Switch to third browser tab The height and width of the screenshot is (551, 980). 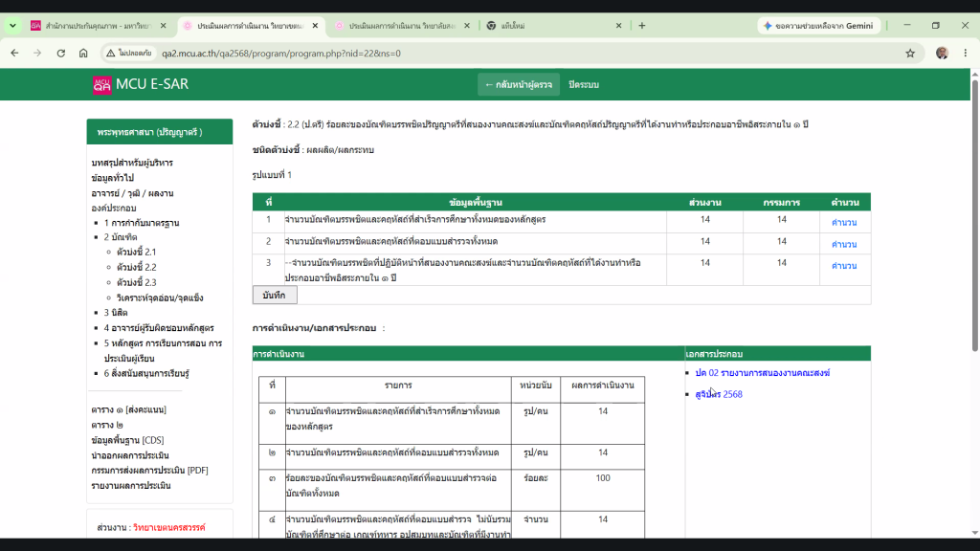(x=402, y=26)
